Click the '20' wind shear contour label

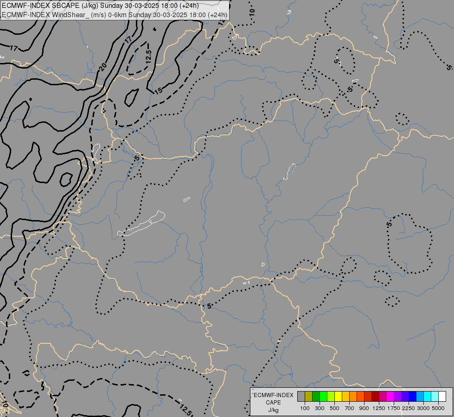point(103,67)
